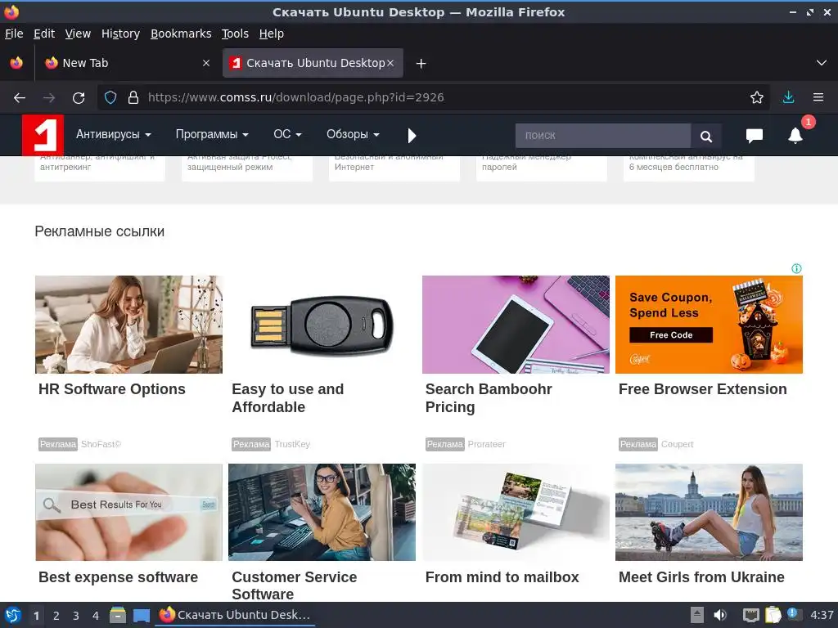The width and height of the screenshot is (838, 628).
Task: Open the removable media eject tray icon
Action: point(697,615)
